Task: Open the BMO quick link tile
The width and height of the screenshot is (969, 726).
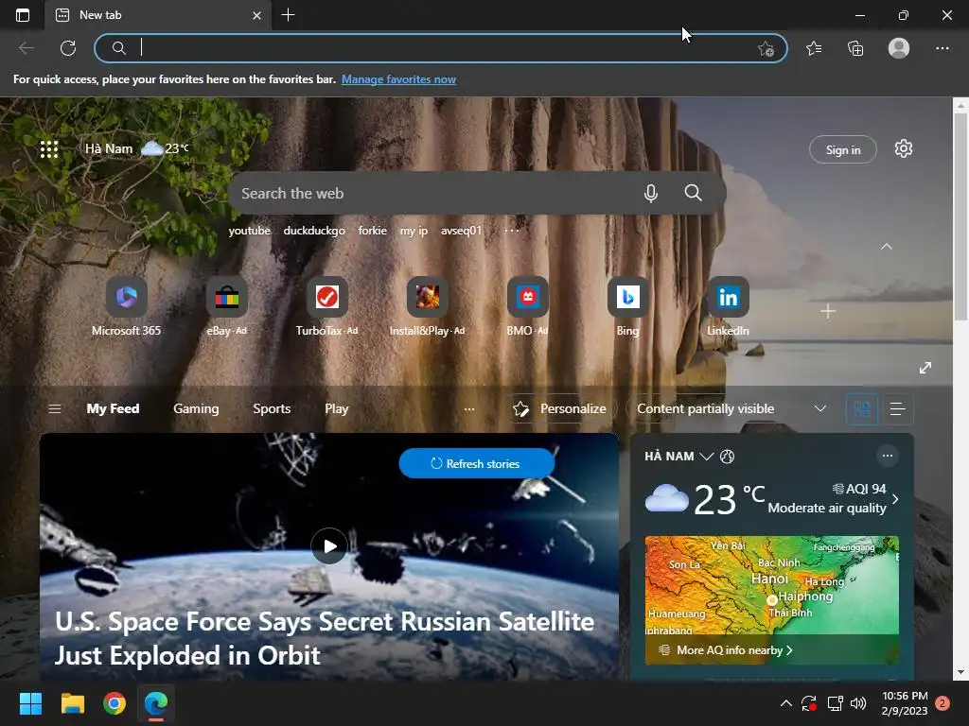Action: click(527, 307)
